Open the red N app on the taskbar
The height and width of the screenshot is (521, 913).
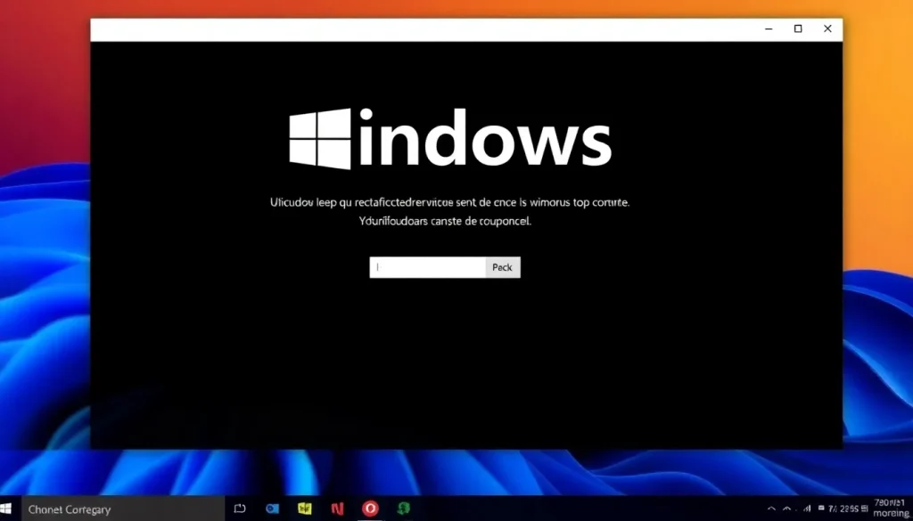[x=337, y=509]
